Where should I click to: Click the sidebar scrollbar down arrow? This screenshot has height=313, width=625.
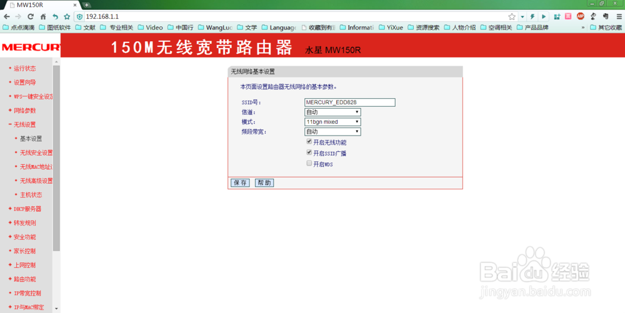point(56,309)
